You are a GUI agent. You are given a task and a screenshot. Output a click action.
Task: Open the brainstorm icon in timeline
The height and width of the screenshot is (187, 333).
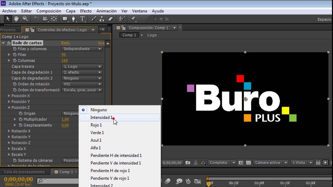179,181
